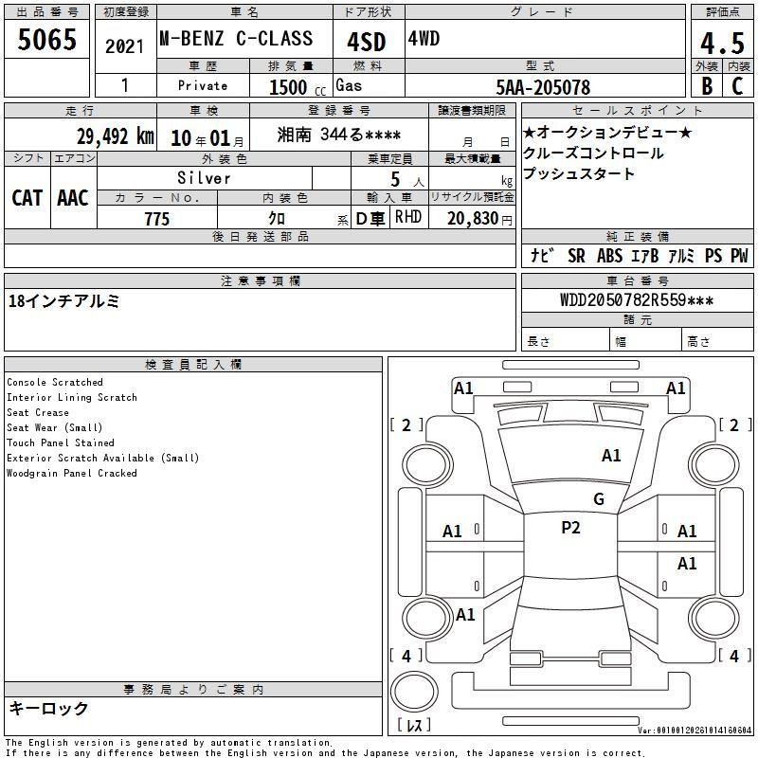Click the 4WD grade value

(424, 38)
